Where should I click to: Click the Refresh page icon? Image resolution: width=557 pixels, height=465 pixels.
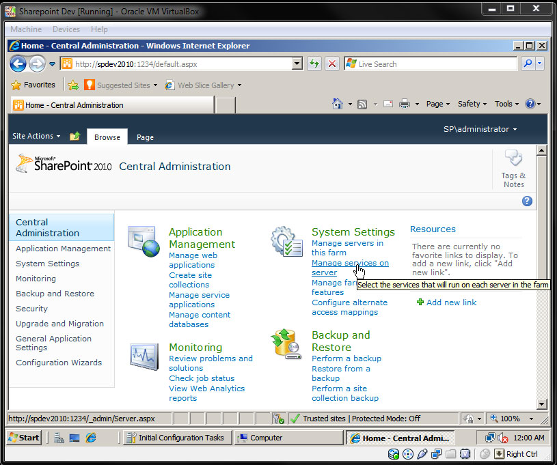[314, 64]
